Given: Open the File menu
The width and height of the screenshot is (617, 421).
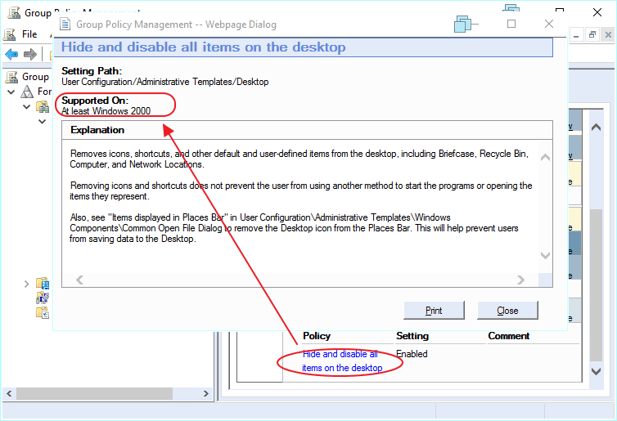Looking at the screenshot, I should (x=29, y=34).
